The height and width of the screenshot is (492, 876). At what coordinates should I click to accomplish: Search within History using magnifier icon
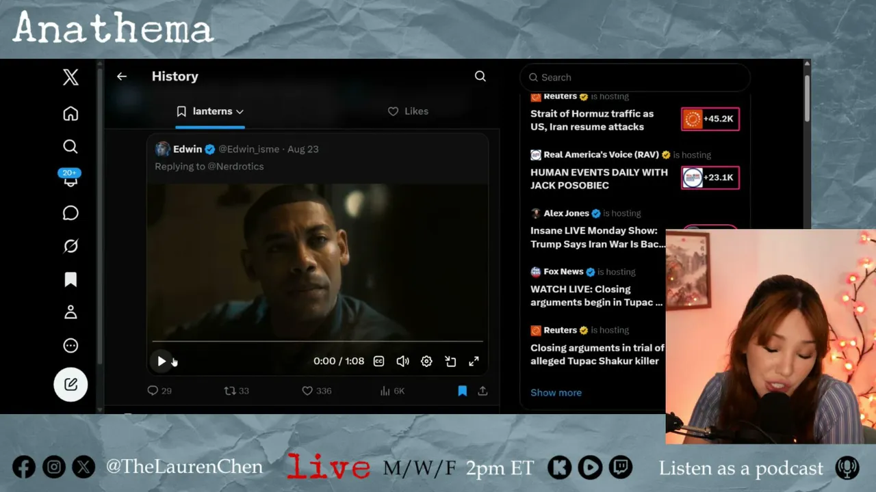[480, 77]
